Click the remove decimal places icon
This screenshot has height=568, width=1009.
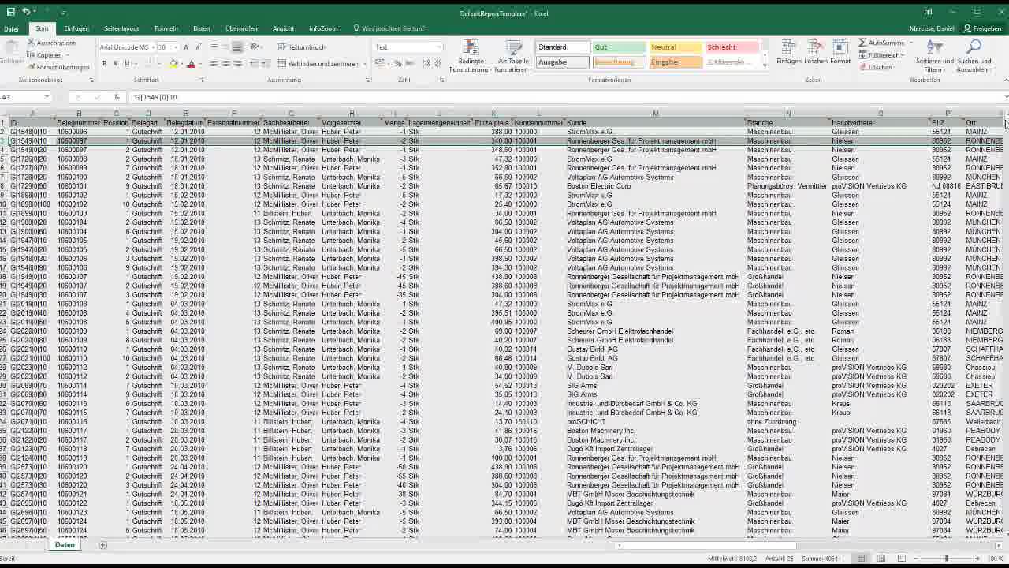[437, 63]
